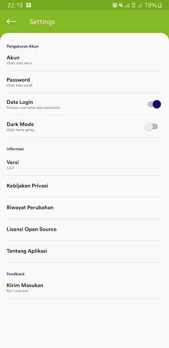The width and height of the screenshot is (169, 348).
Task: Tap the battery icon in status bar
Action: [x=160, y=5]
